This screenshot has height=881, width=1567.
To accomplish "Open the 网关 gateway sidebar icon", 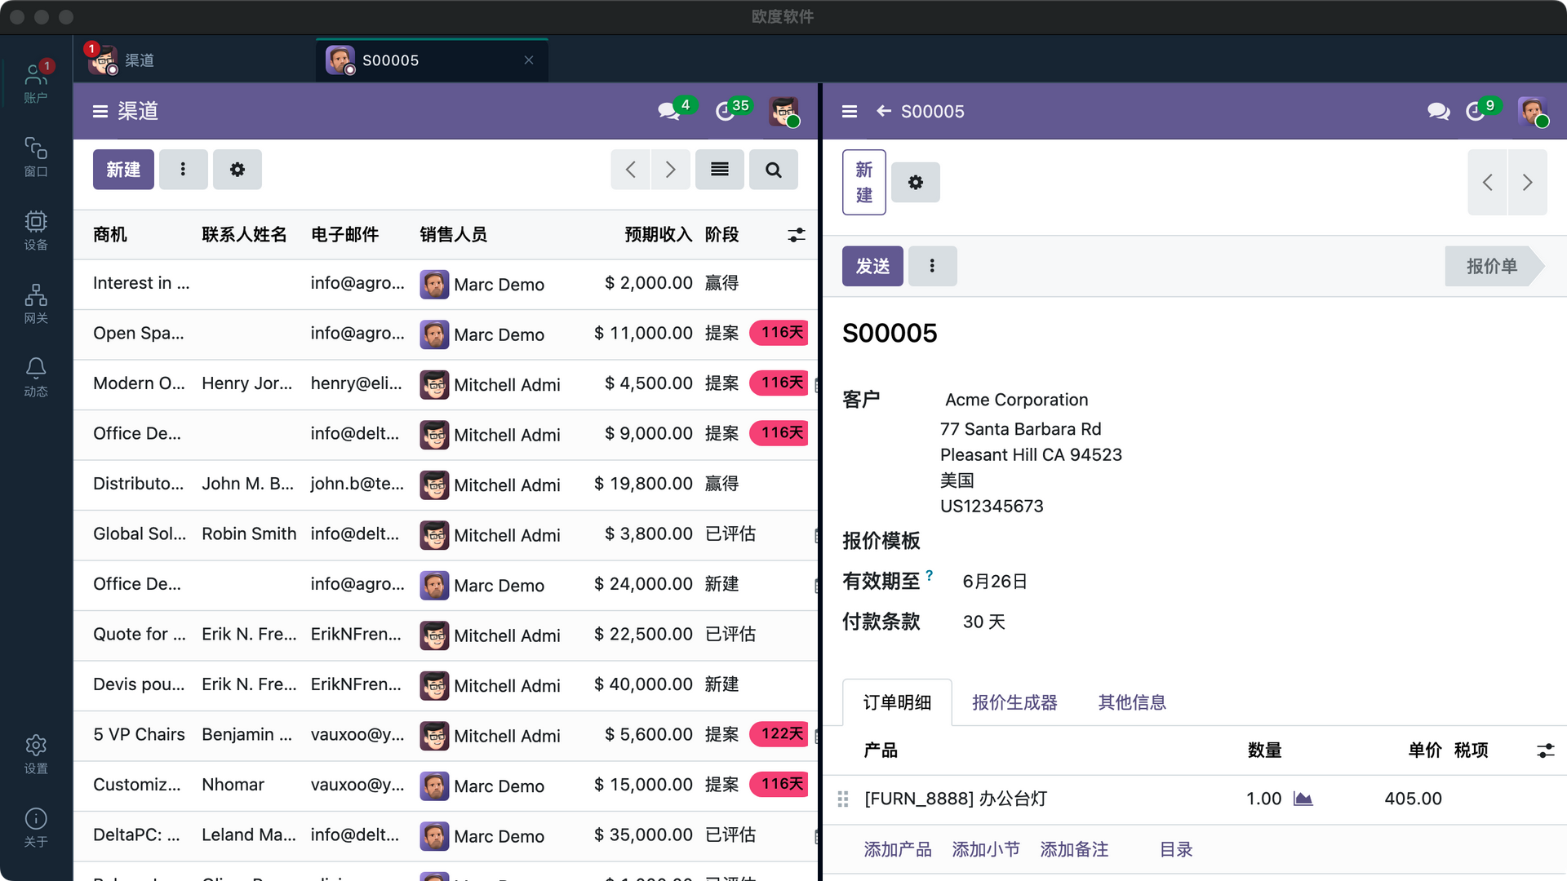I will click(36, 303).
